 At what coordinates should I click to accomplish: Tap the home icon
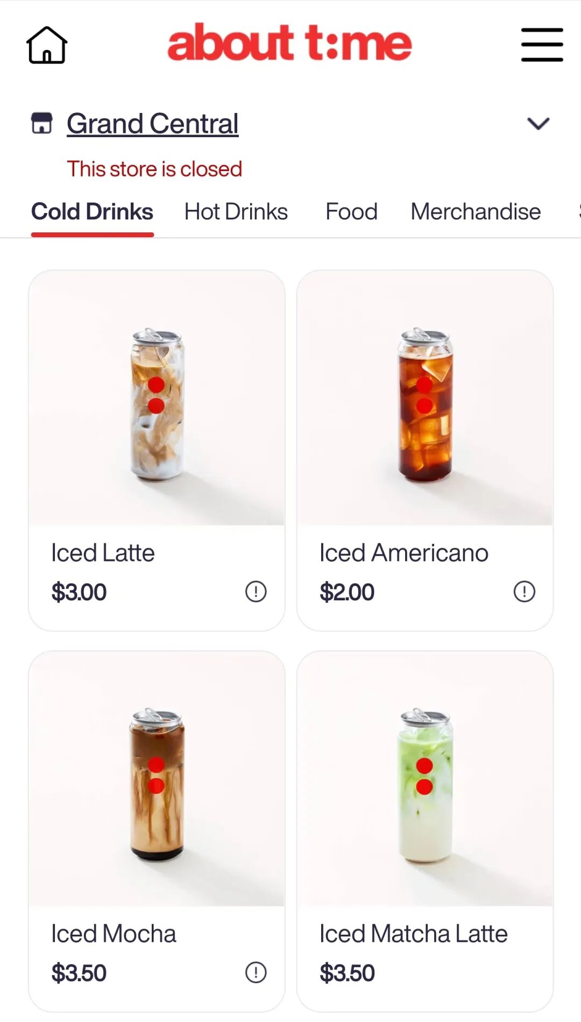coord(47,45)
